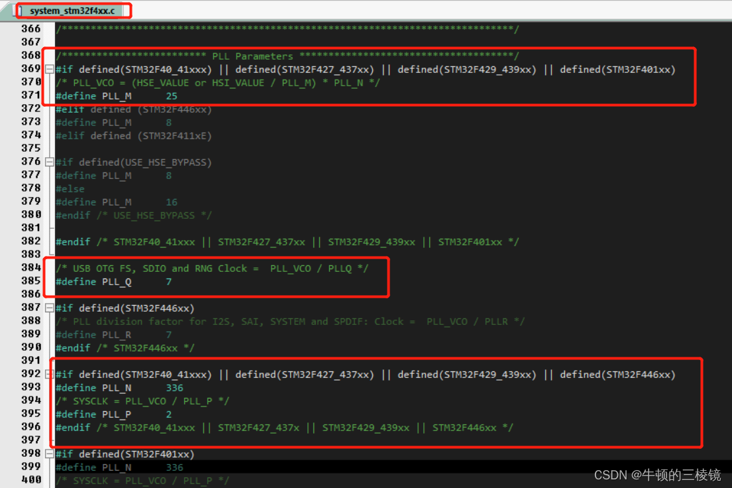The image size is (732, 488).
Task: Click the 'PLL_VCO = (HSE_VALUE or HSI_VALUE' comment
Action: coord(217,83)
